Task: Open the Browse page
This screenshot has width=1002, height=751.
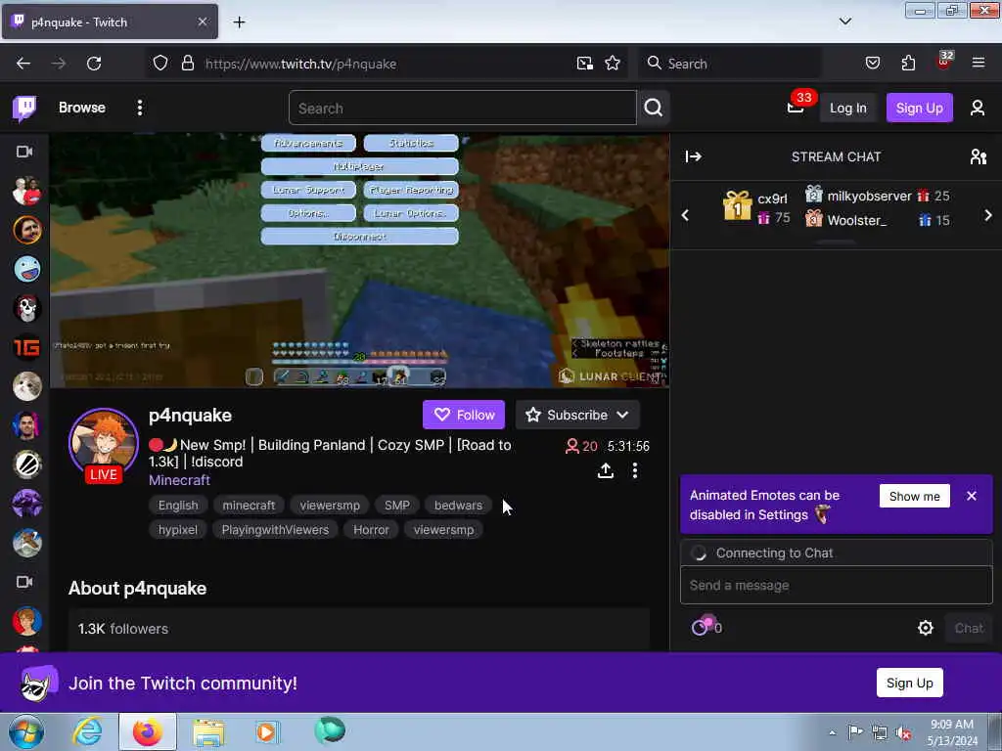Action: (82, 108)
